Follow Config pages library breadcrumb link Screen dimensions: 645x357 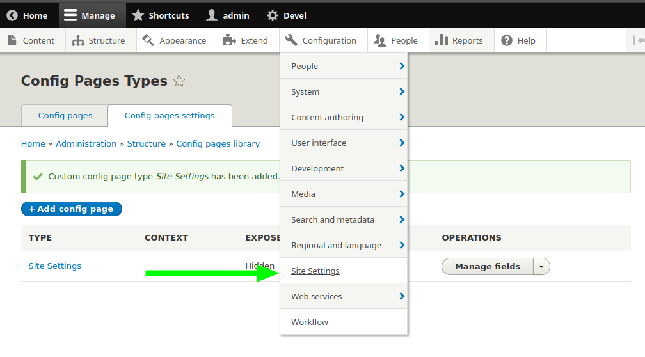(218, 144)
